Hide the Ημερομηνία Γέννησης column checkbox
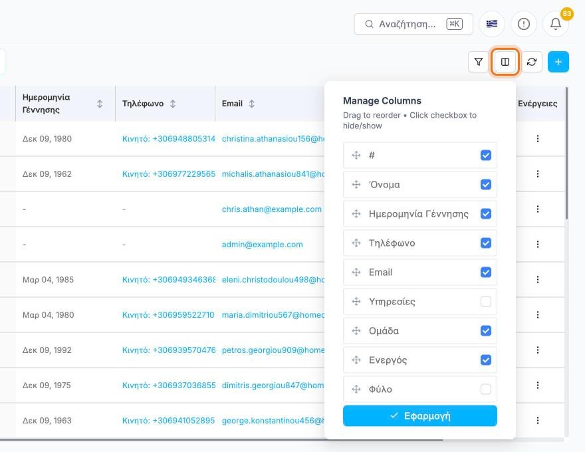This screenshot has height=452, width=585. coord(486,213)
